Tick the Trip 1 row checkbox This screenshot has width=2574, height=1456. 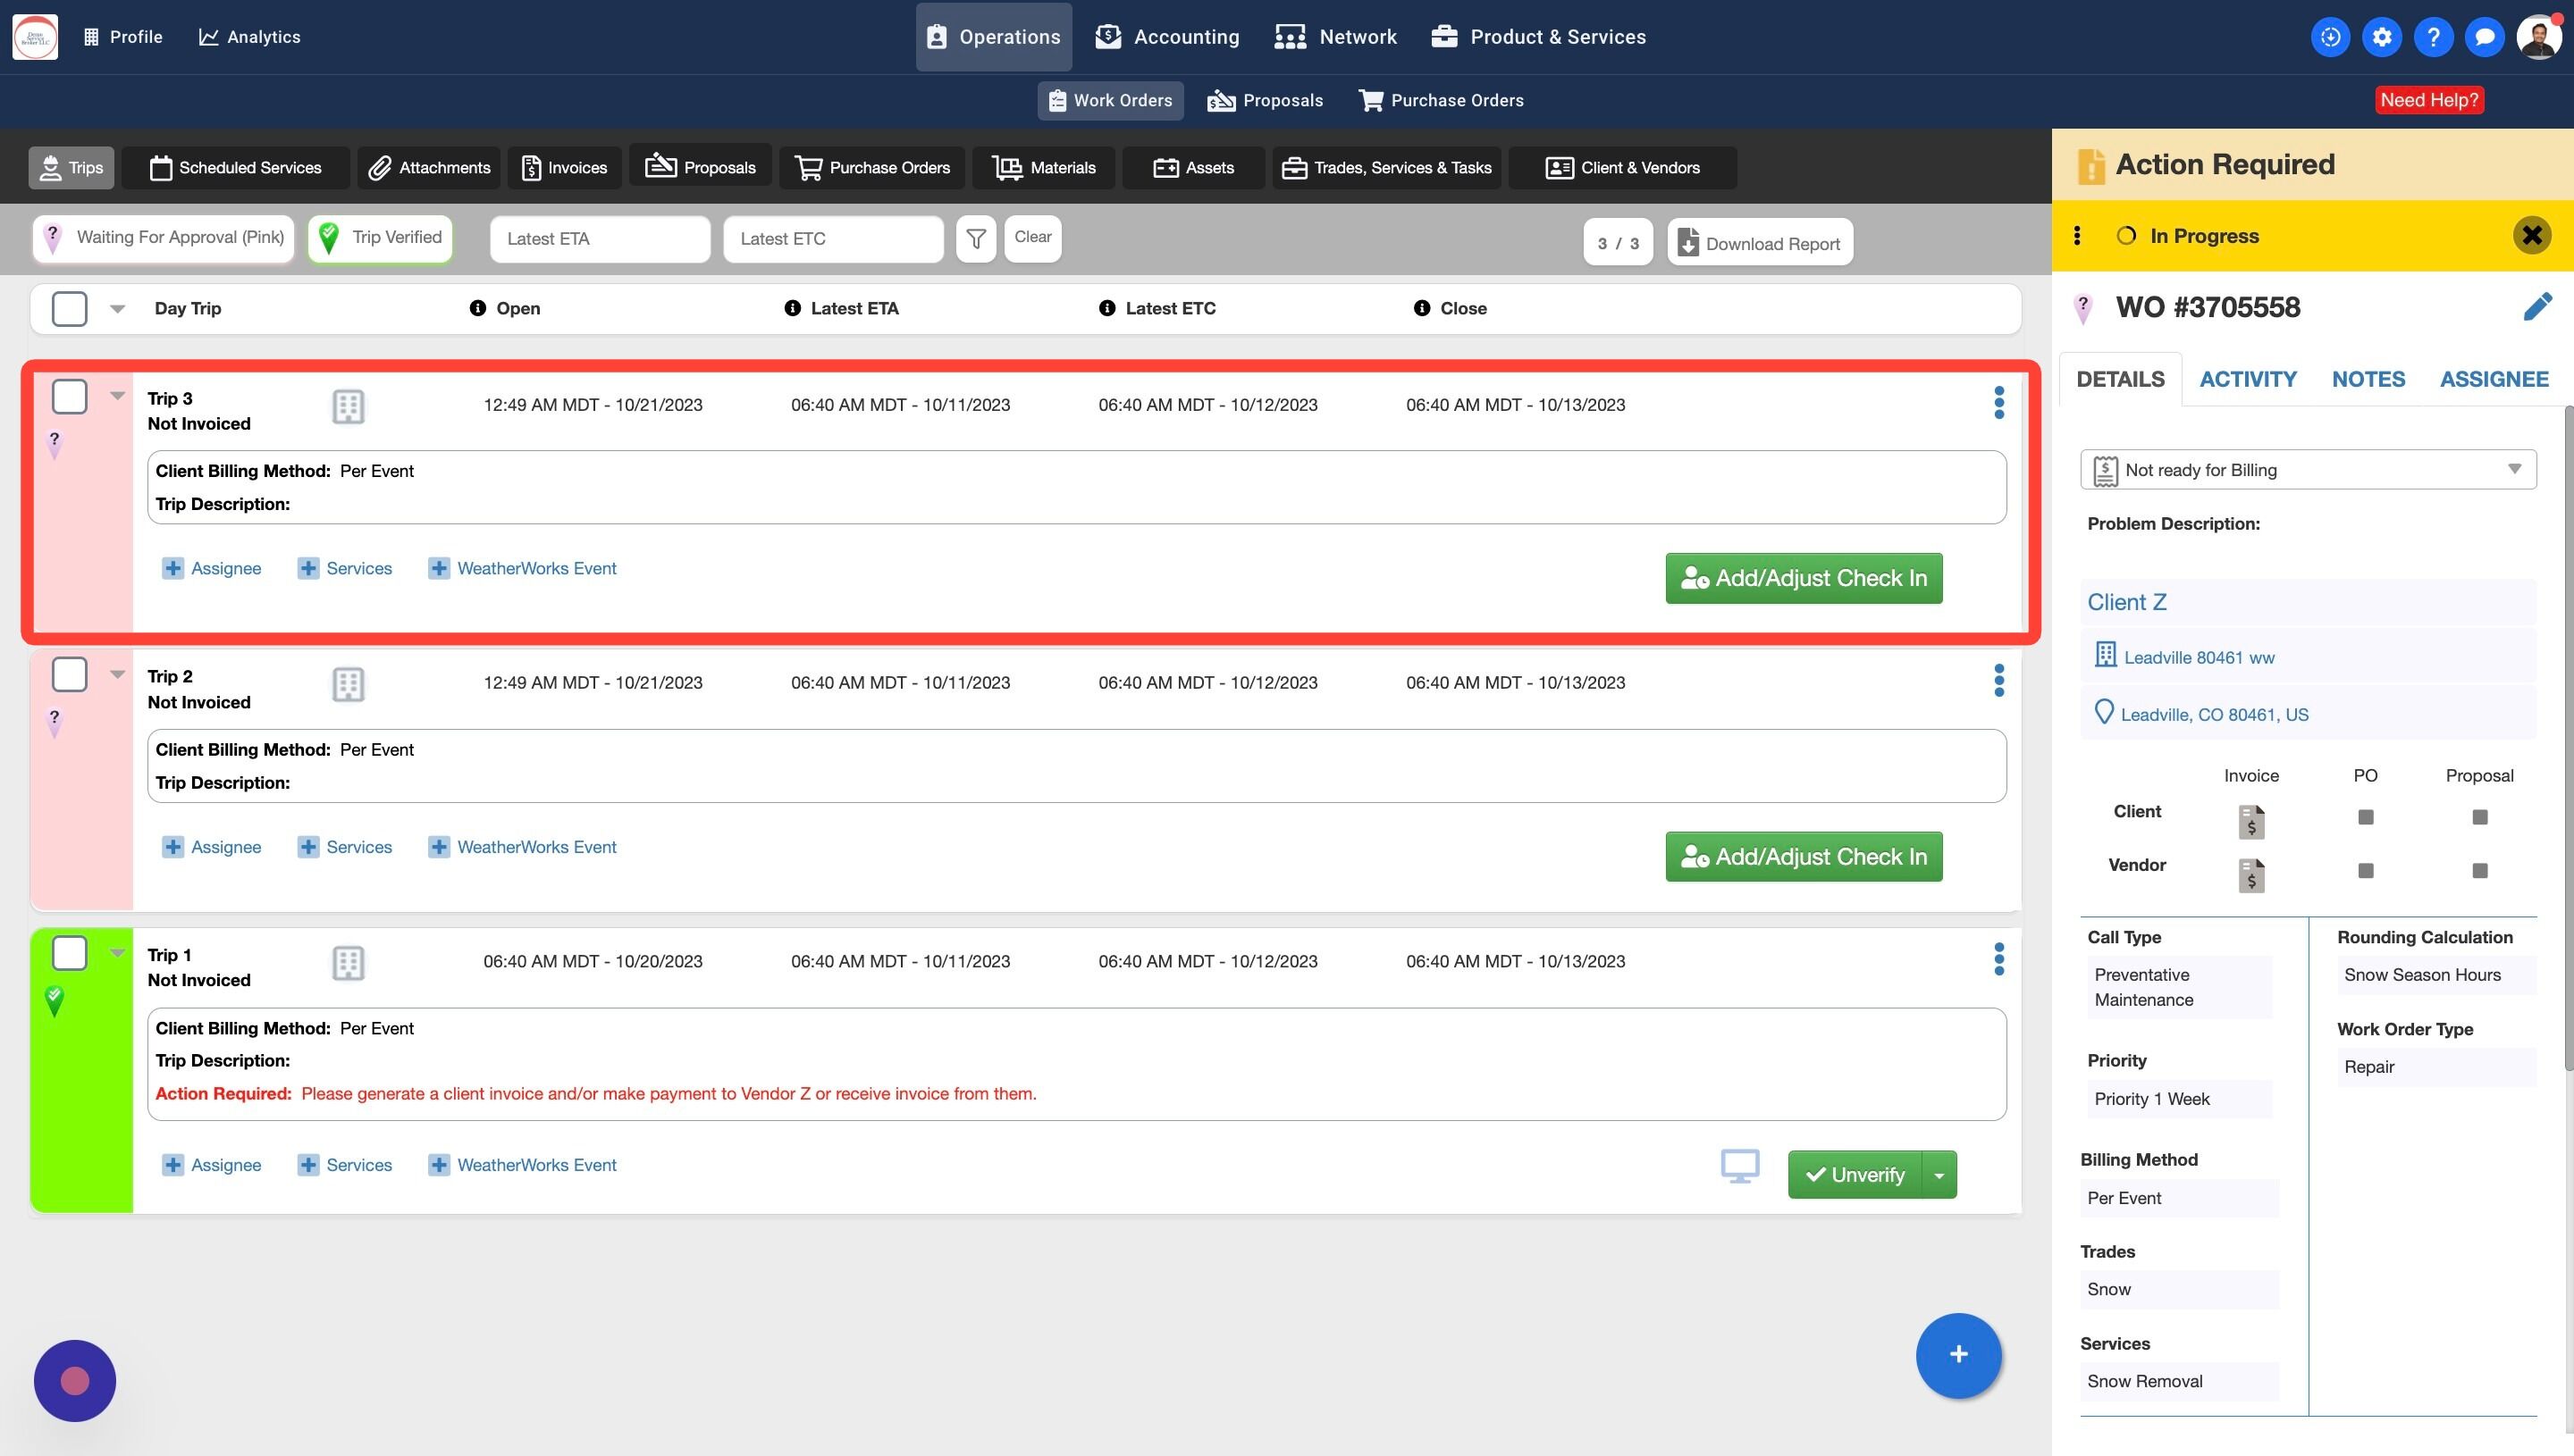[x=69, y=953]
